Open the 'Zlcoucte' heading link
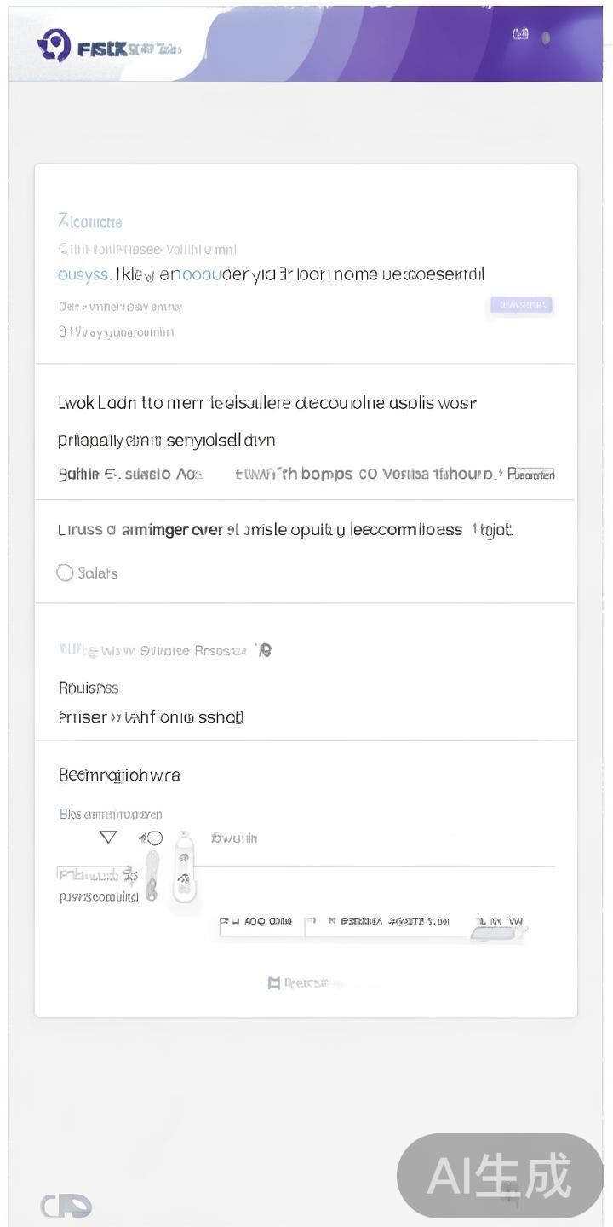The image size is (613, 1227). tap(89, 222)
